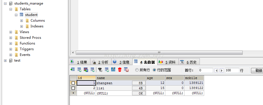Switch to the 3 信息 tab
Image resolution: width=263 pixels, height=105 pixels.
[122, 62]
